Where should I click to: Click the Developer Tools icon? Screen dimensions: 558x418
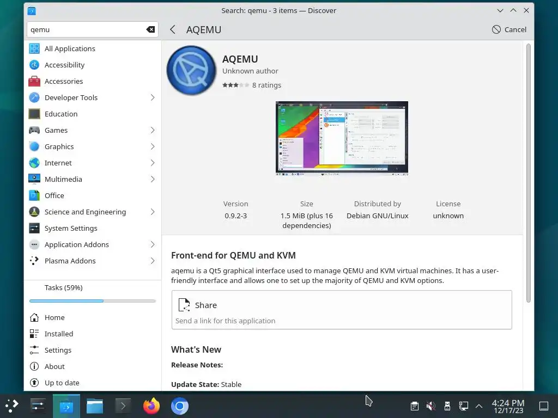[34, 97]
